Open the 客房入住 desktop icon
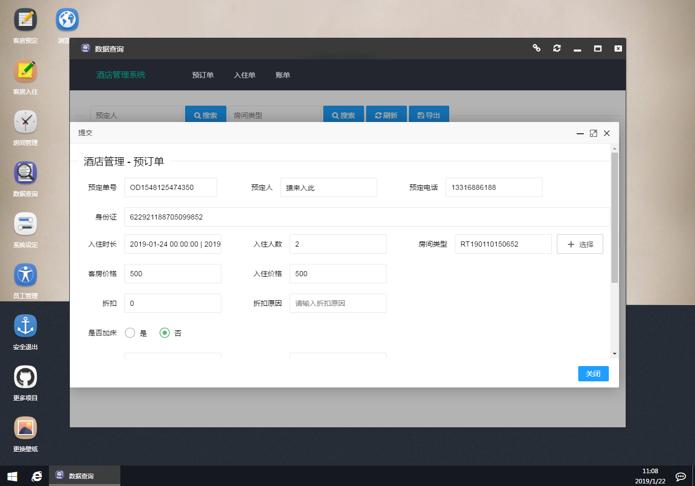This screenshot has width=695, height=486. (25, 71)
